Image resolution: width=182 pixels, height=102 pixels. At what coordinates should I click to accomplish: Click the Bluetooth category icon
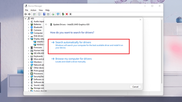pyautogui.click(x=32, y=27)
